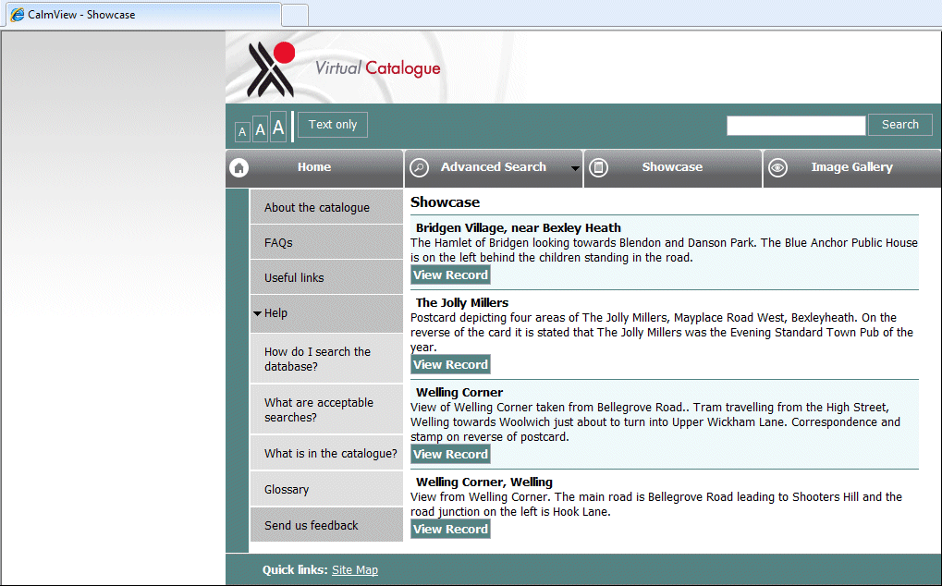The height and width of the screenshot is (586, 942).
Task: Select the largest font size icon
Action: pyautogui.click(x=278, y=128)
